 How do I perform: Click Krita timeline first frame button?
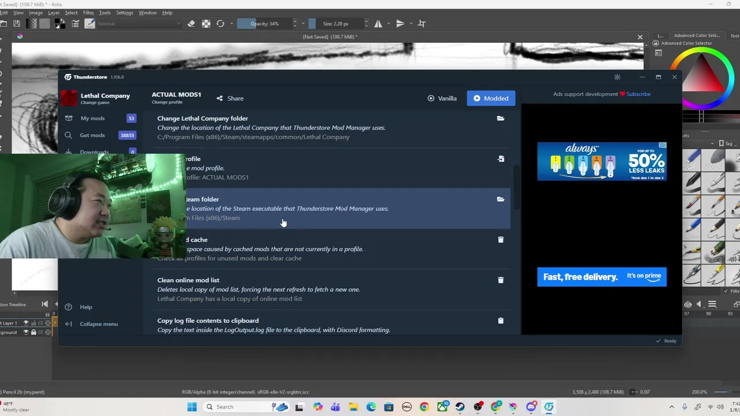click(45, 304)
